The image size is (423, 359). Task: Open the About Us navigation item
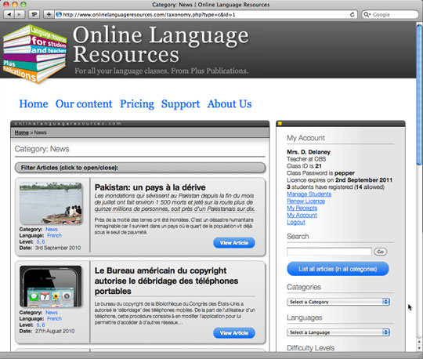[230, 103]
